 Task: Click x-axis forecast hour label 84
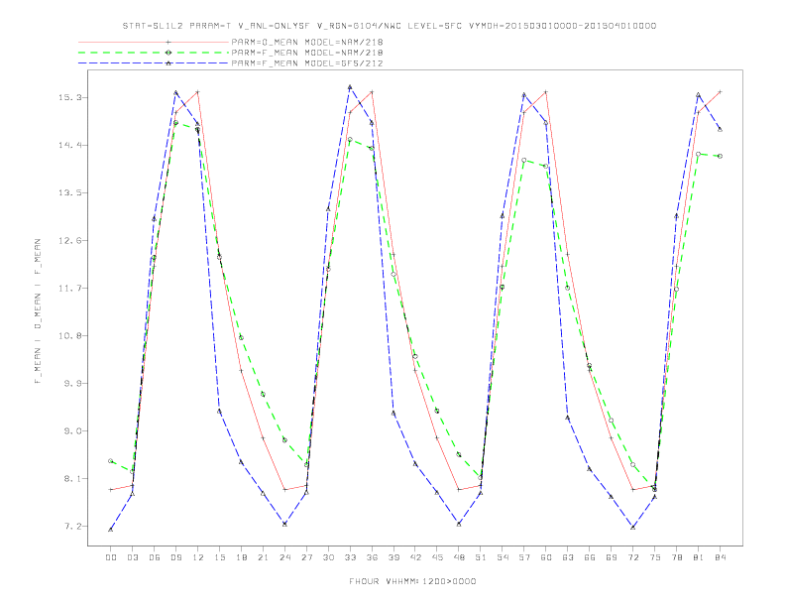721,557
